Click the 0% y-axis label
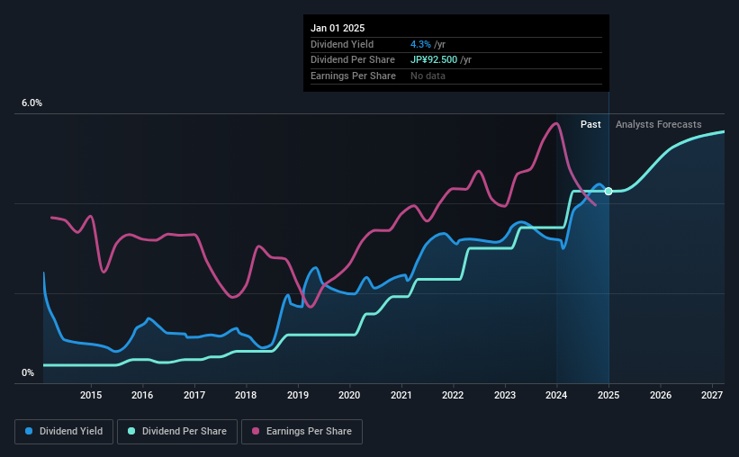The width and height of the screenshot is (739, 457). [28, 372]
